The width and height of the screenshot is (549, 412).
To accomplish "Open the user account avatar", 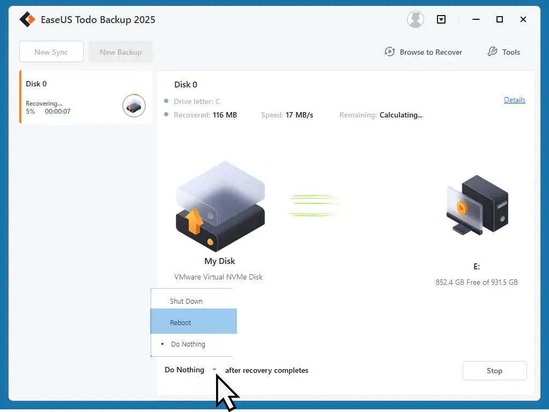I will pyautogui.click(x=416, y=20).
